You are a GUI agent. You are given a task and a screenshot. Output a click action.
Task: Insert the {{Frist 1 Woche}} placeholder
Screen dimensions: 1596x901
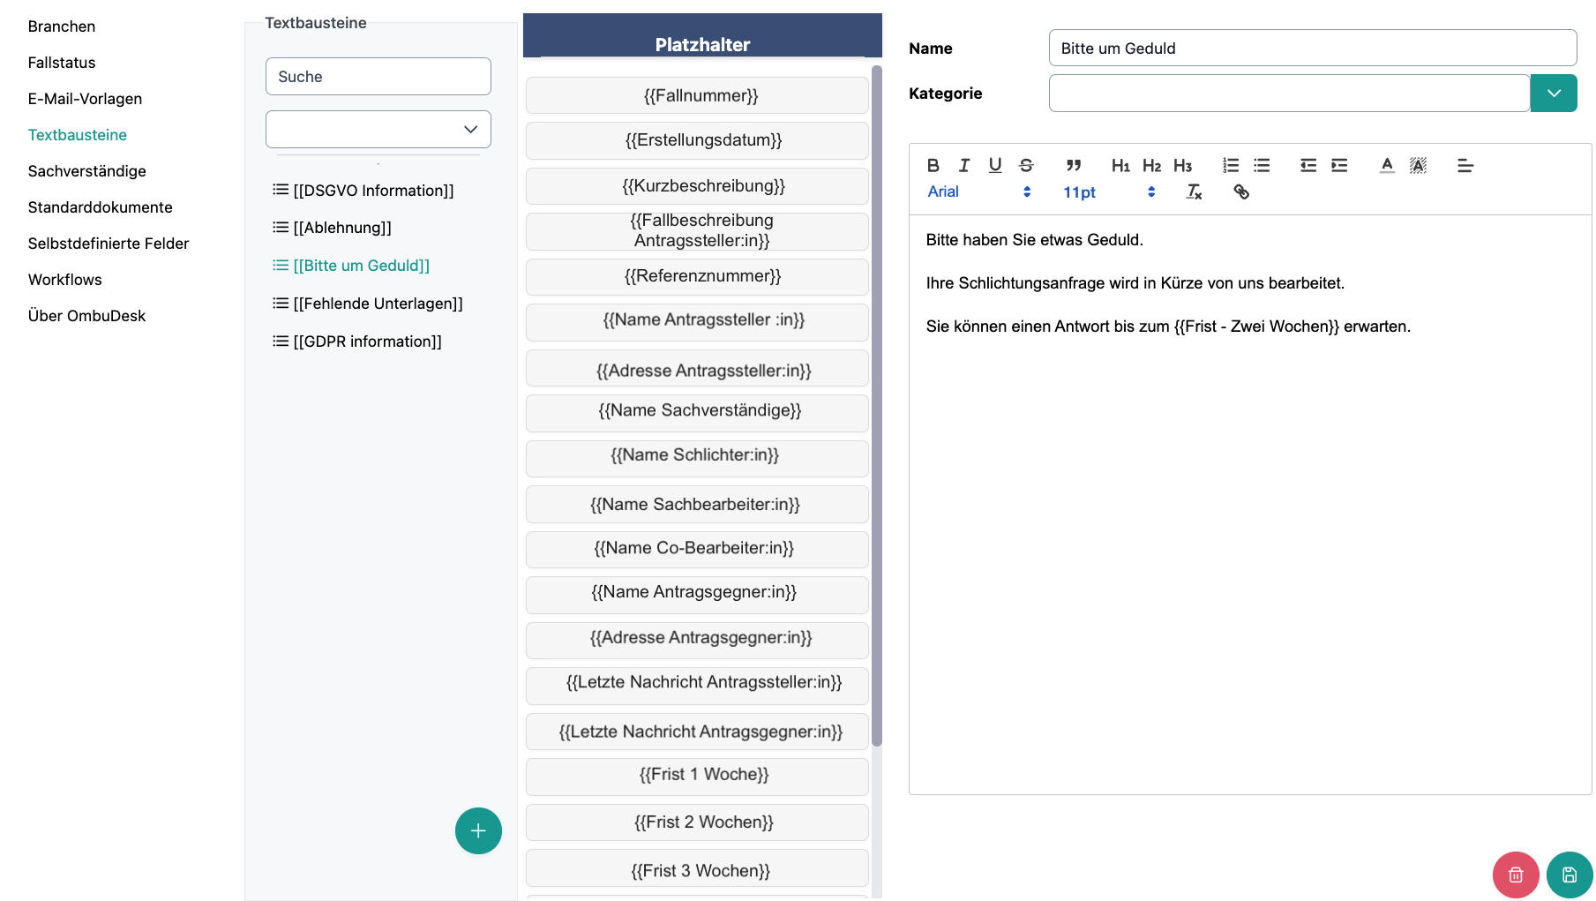[x=697, y=777]
